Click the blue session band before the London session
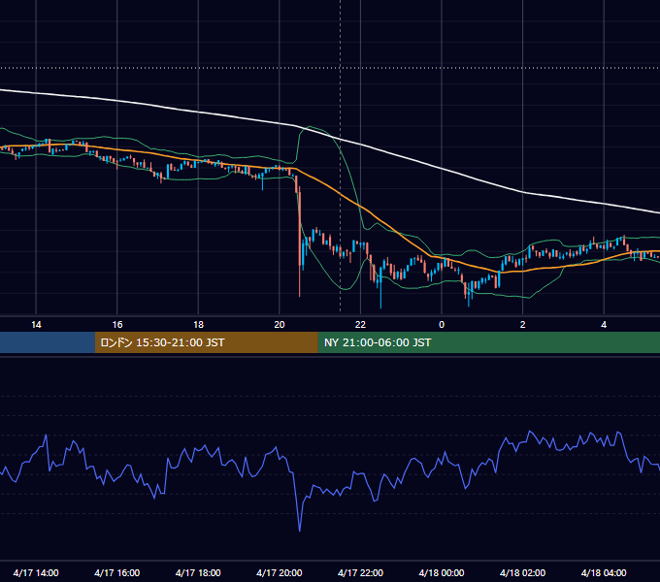 [48, 342]
